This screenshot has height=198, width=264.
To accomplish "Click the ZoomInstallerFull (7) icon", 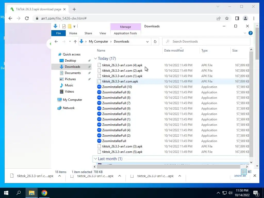I will (99, 103).
